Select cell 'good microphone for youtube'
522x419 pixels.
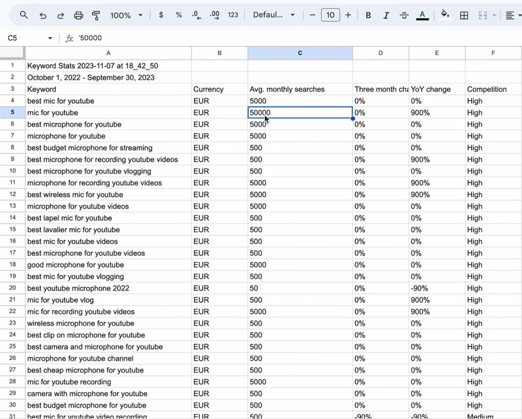(x=108, y=265)
